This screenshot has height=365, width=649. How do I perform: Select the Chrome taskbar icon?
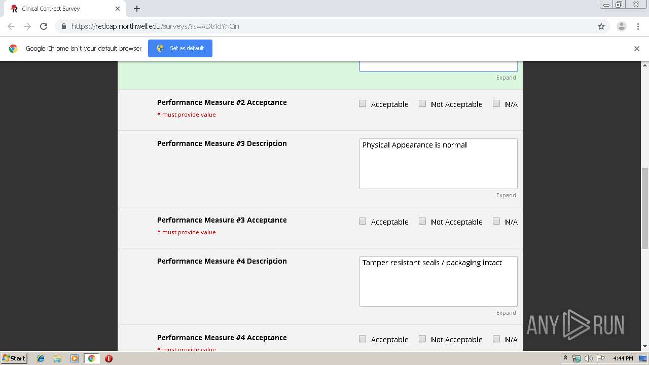coord(92,358)
